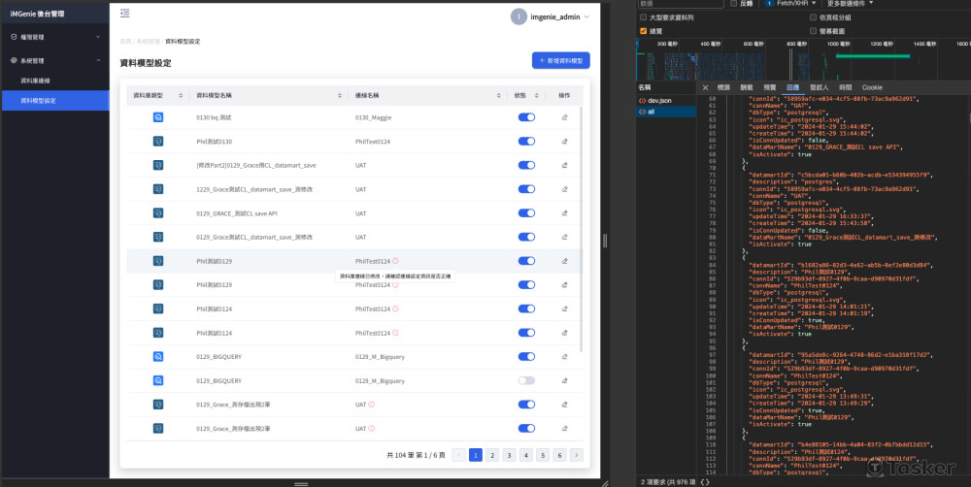Click the 新增資料模型 button
The image size is (971, 487).
pos(560,61)
